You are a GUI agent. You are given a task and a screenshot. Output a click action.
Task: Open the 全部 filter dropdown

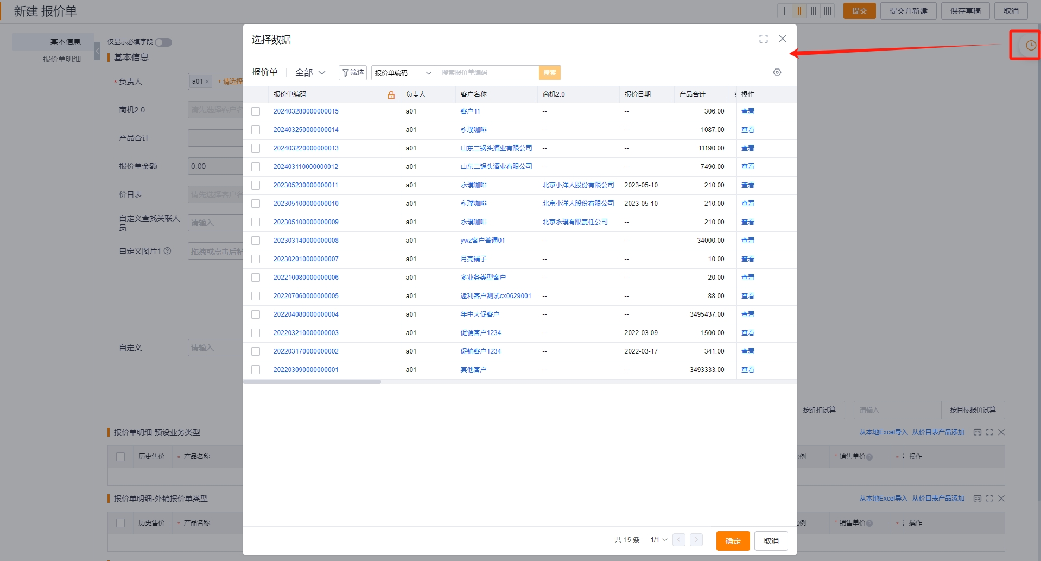tap(309, 72)
